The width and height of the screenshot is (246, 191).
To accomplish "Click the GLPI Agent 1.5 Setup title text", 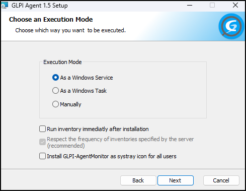I will point(40,6).
